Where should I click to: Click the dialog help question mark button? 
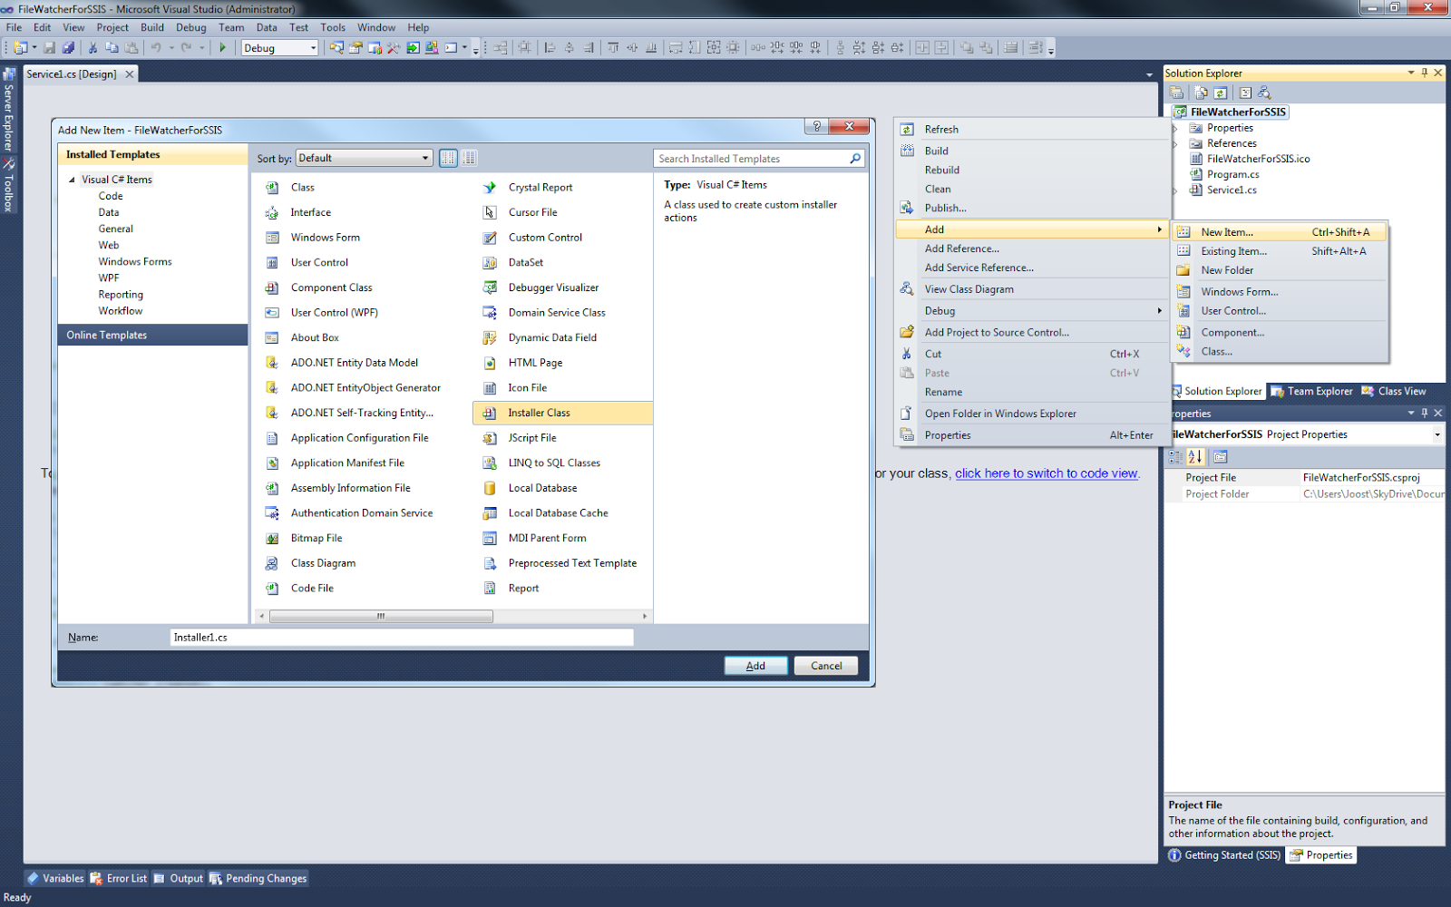(816, 126)
